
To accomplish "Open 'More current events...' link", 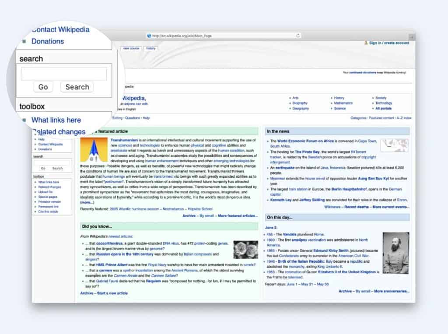I will 391,207.
